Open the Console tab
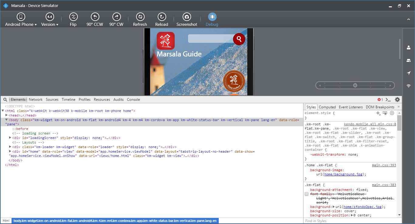 tap(133, 100)
